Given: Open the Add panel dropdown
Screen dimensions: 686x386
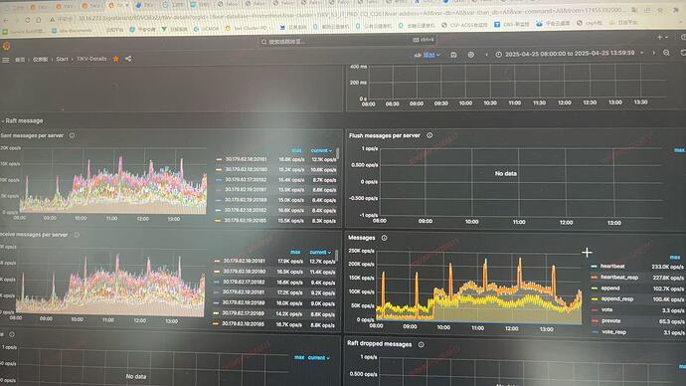Looking at the screenshot, I should pos(427,55).
